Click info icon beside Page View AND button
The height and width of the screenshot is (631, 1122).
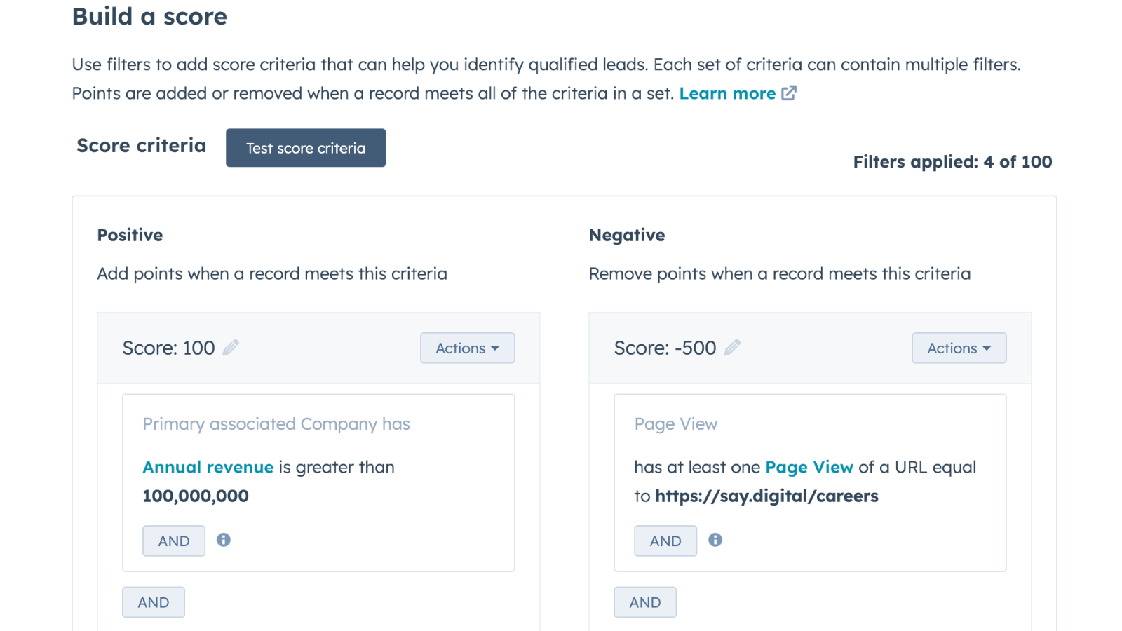(x=715, y=540)
